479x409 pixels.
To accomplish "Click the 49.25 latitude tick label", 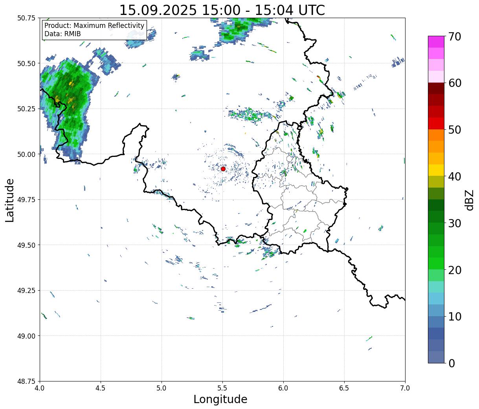I will pyautogui.click(x=26, y=291).
